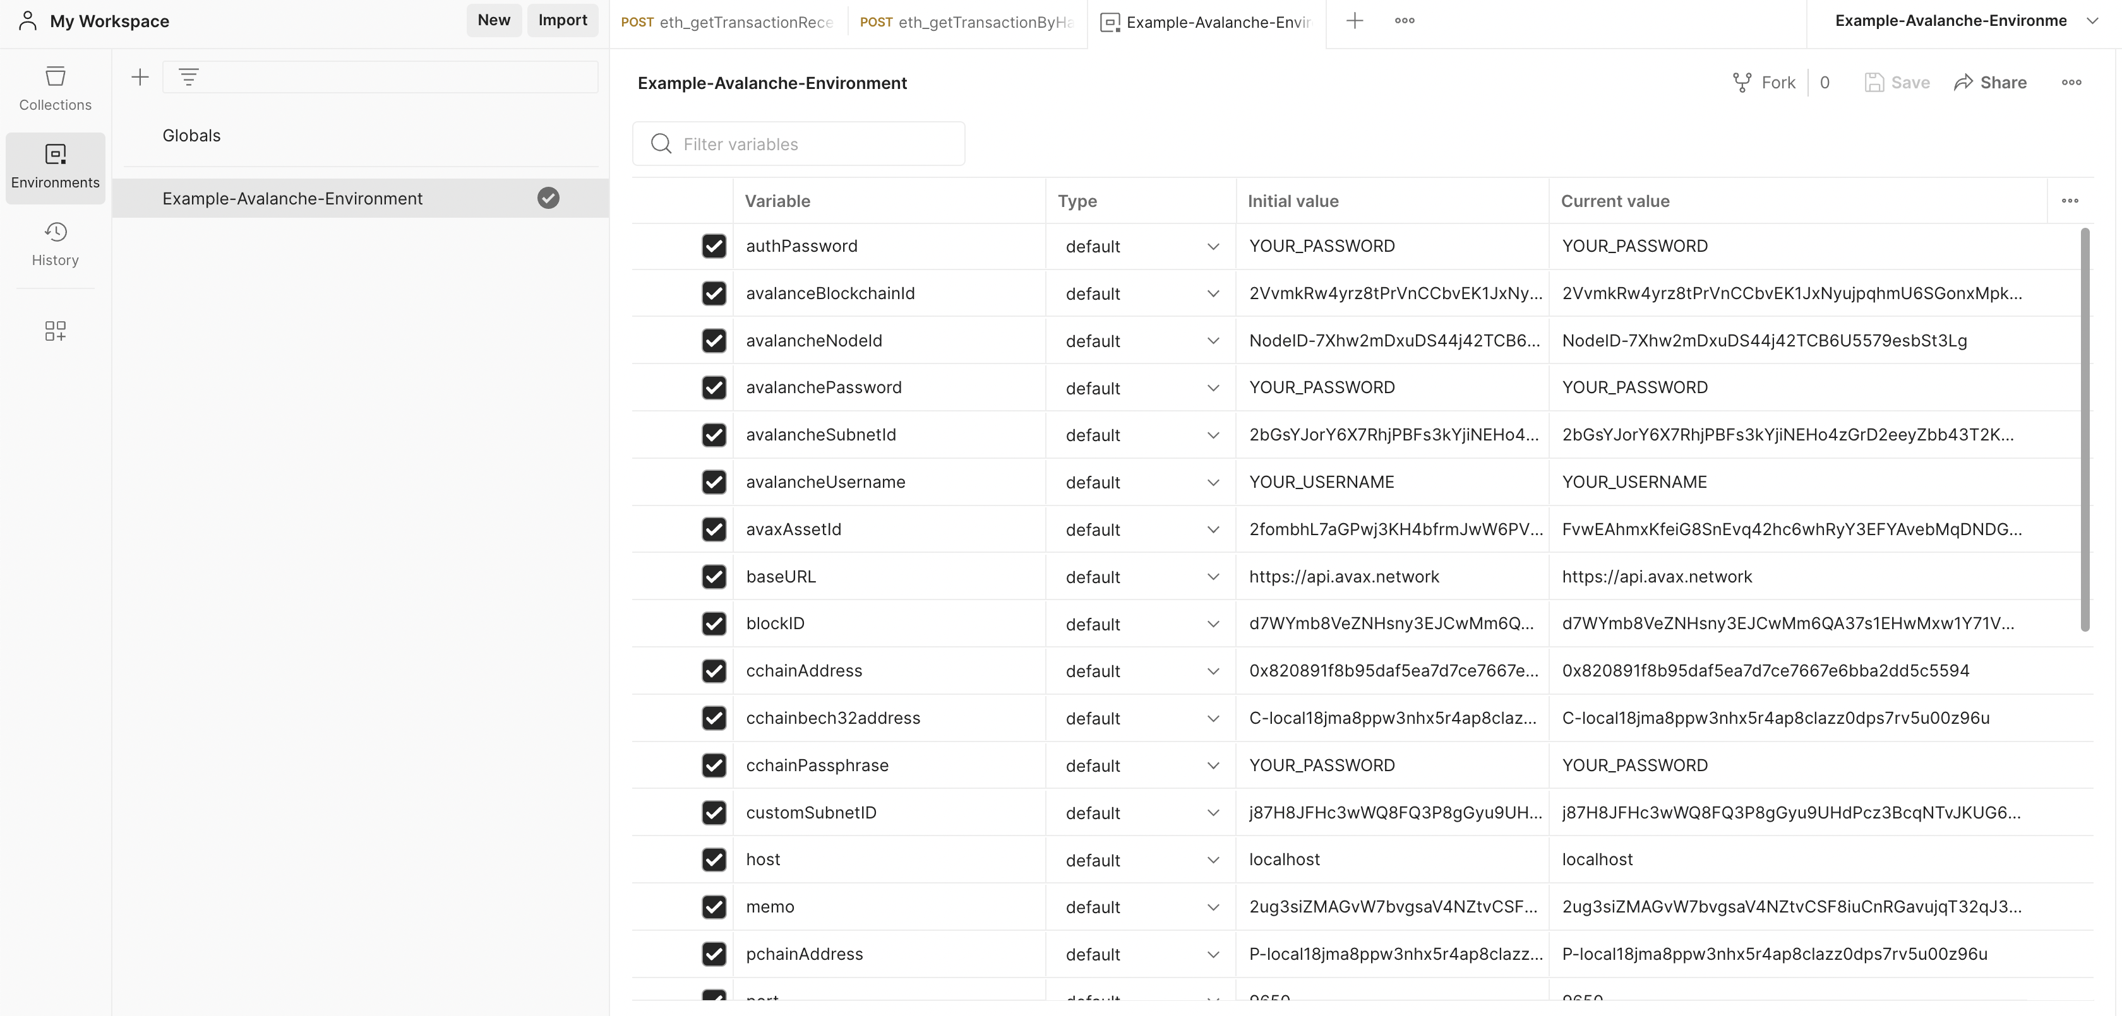The width and height of the screenshot is (2122, 1016).
Task: Click the configure workspace sidebar grid icon
Action: pos(55,331)
